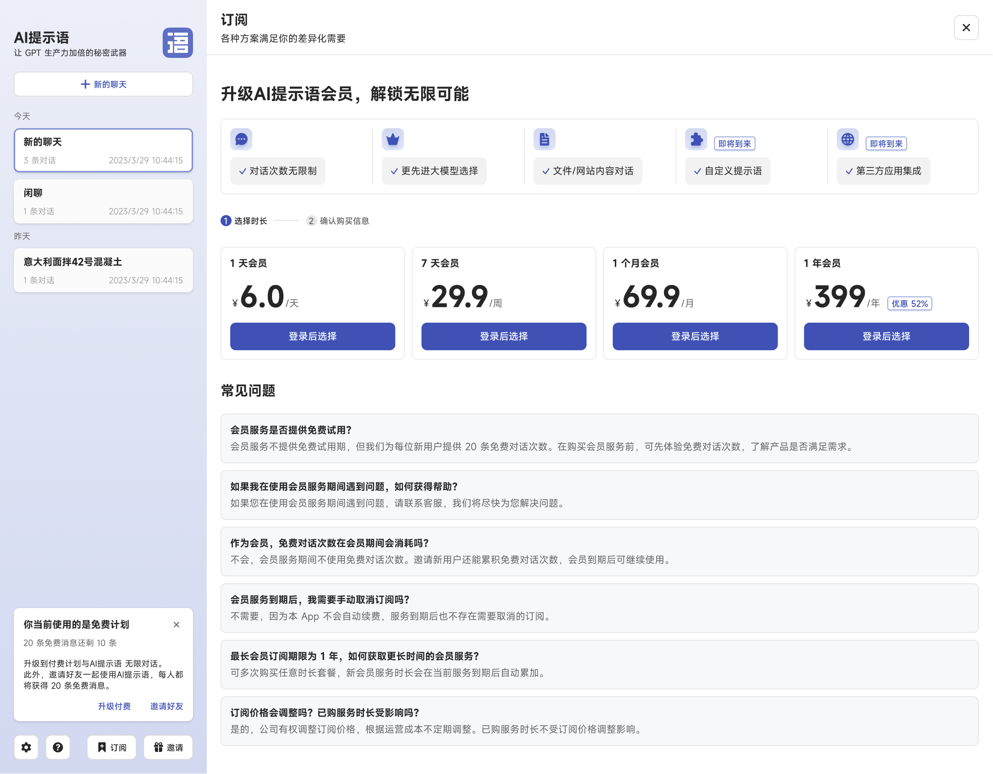This screenshot has height=774, width=993.
Task: Open the 意大利面拌42号混凝土 conversation
Action: pos(103,270)
